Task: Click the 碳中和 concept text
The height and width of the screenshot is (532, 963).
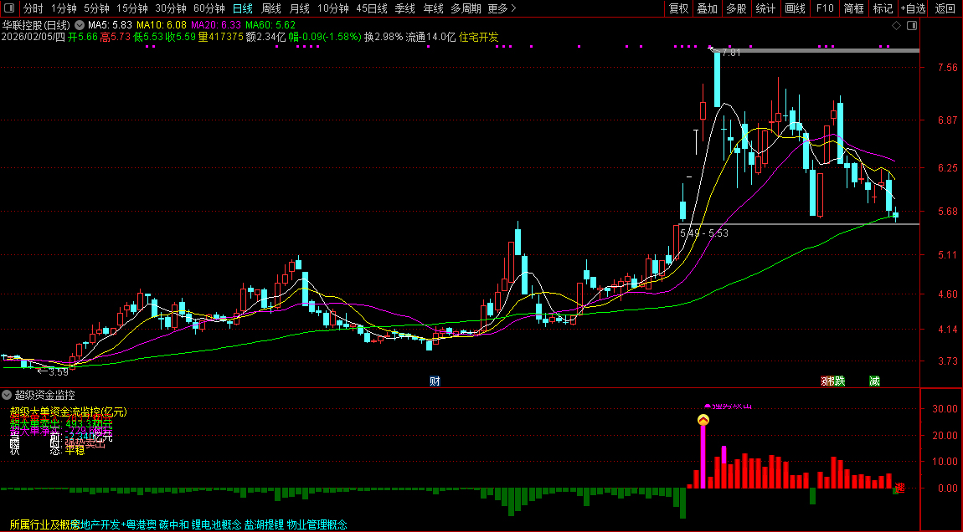Action: pyautogui.click(x=174, y=524)
